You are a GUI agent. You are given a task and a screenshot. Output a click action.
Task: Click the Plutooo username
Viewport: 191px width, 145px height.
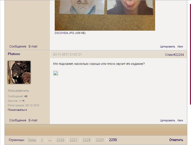pos(14,54)
